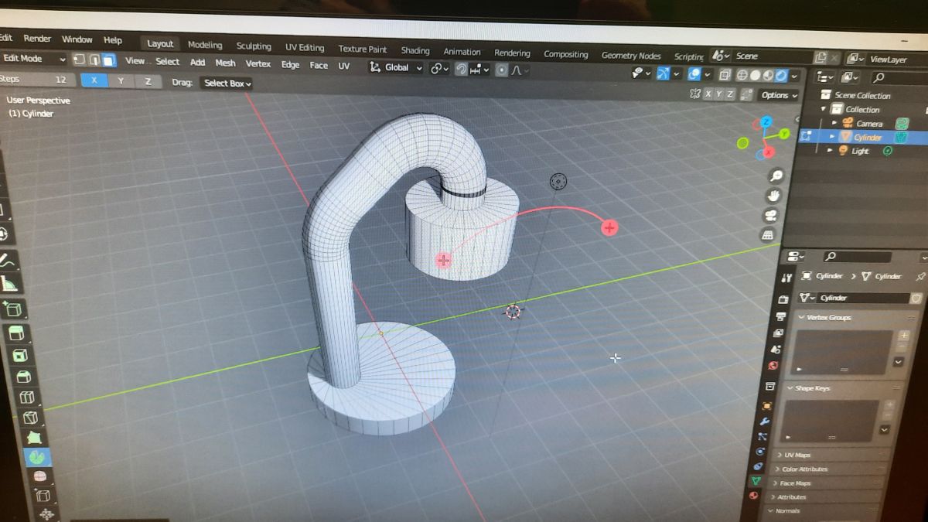Switch to Sculpting workspace tab
Viewport: 928px width, 522px height.
254,46
